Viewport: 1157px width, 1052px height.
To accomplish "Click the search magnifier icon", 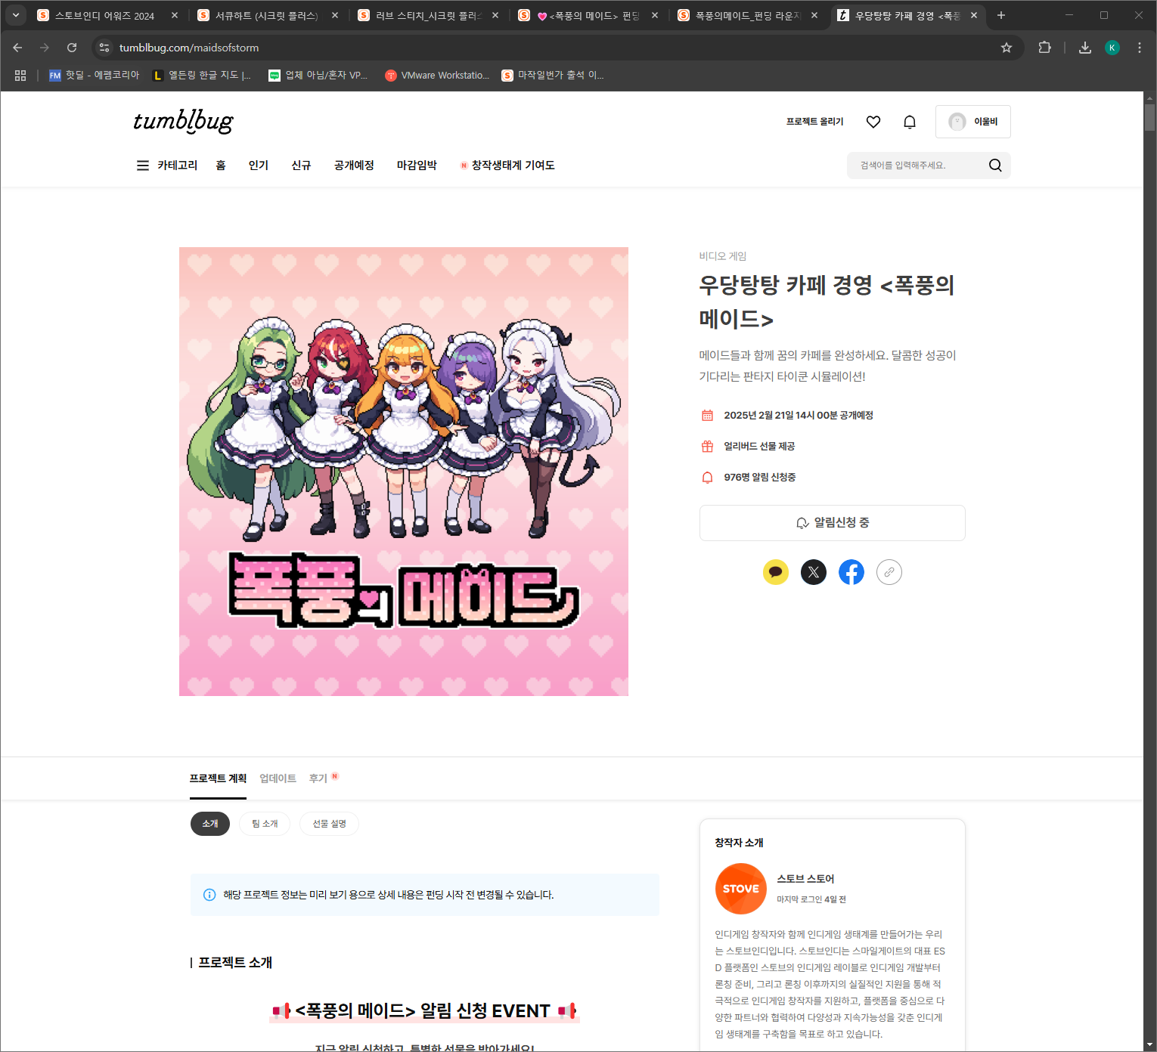I will point(995,166).
